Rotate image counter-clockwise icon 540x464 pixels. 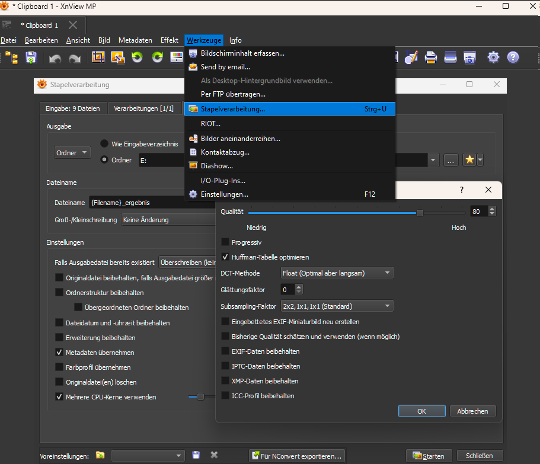[138, 57]
